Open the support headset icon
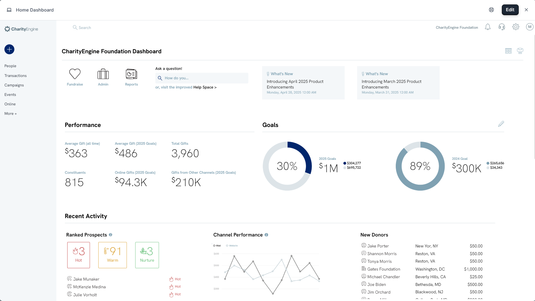This screenshot has height=301, width=535. click(502, 27)
